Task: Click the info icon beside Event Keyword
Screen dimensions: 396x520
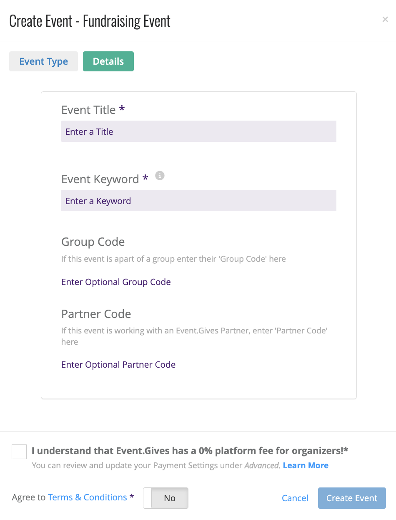Action: (160, 176)
